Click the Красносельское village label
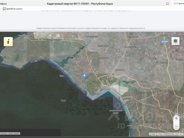Viewport: 184px width, 138px height. click(x=23, y=51)
